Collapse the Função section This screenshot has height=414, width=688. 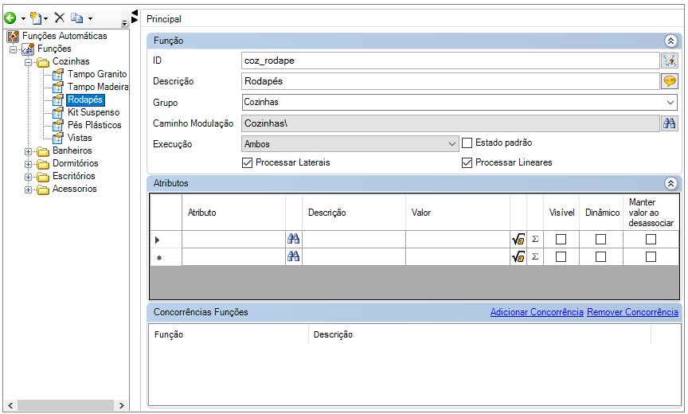[670, 41]
